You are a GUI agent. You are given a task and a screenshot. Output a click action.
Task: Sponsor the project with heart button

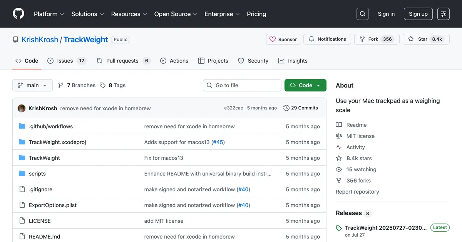283,39
